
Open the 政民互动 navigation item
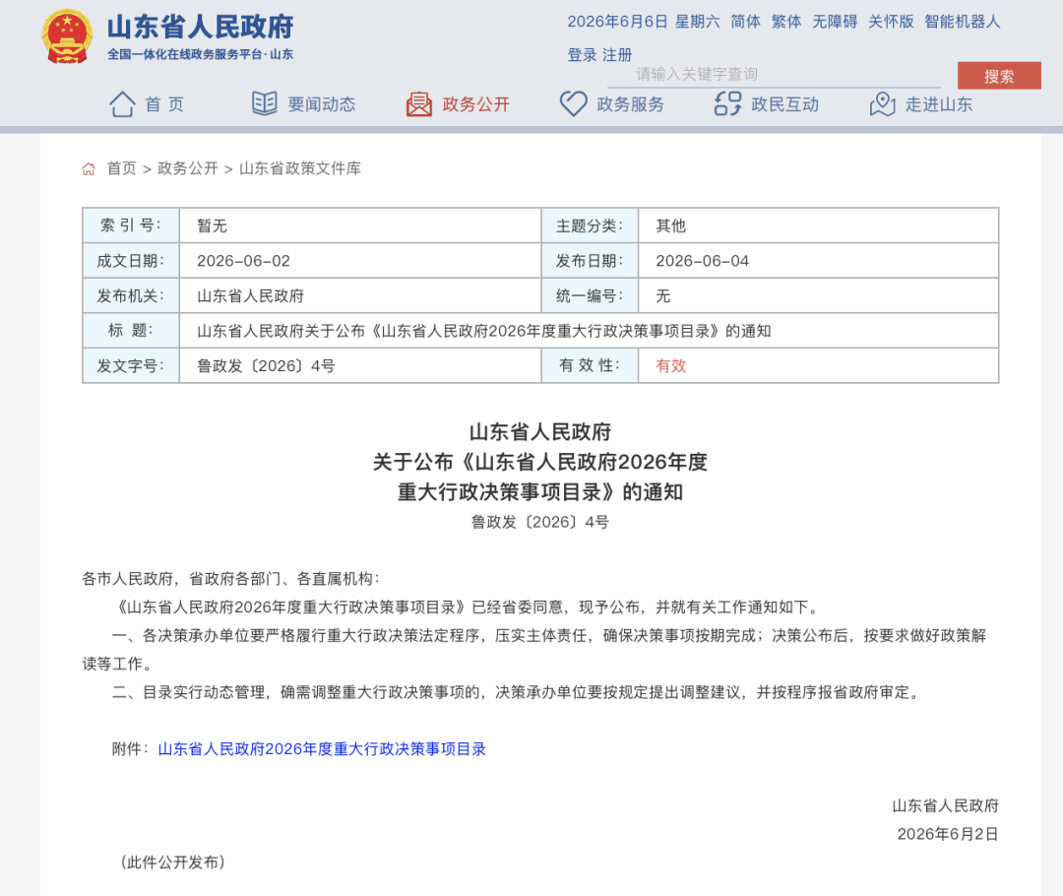point(785,104)
